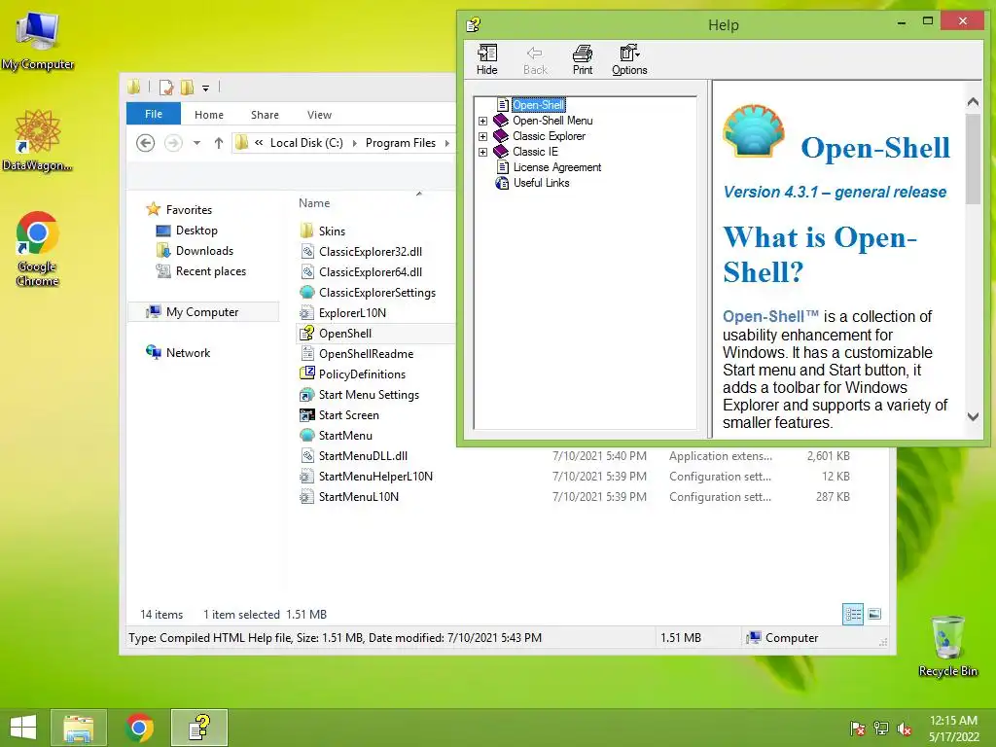Select the Open-Shell topic in Help tree
996x747 pixels.
[538, 105]
